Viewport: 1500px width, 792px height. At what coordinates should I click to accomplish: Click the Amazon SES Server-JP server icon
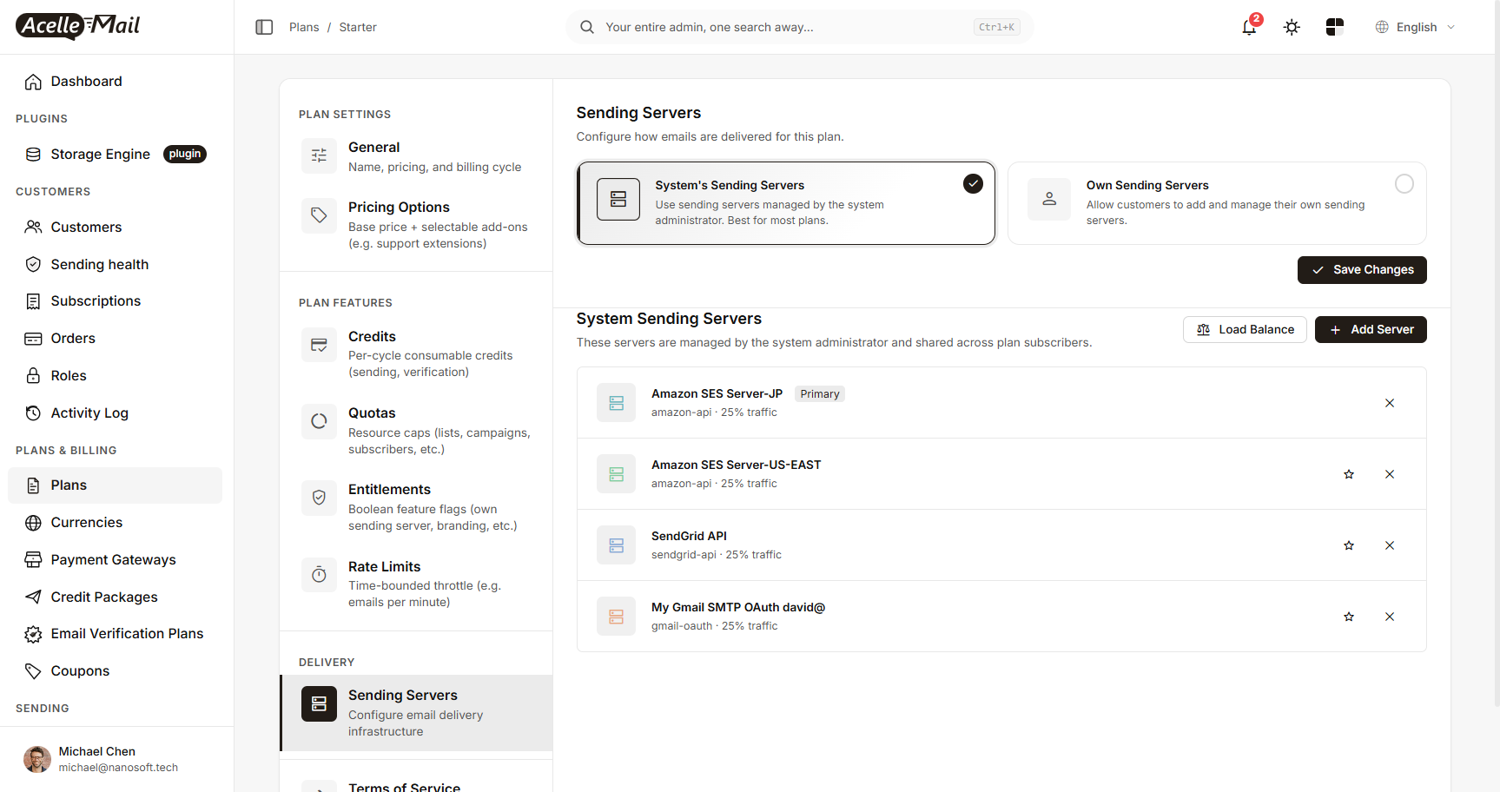617,403
